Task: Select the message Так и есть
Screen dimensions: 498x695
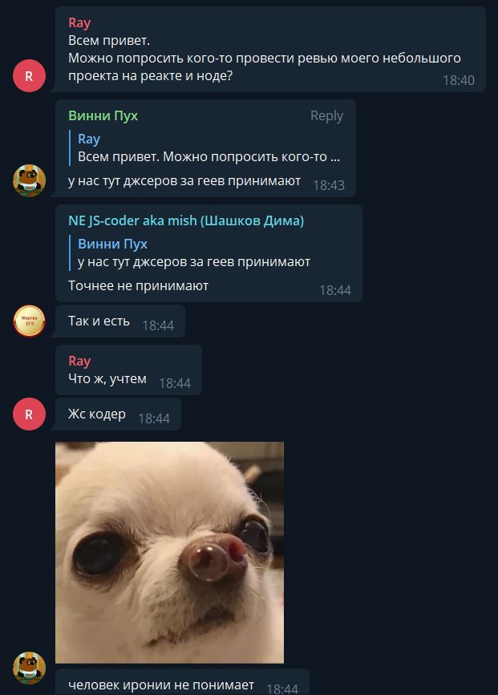Action: point(119,321)
